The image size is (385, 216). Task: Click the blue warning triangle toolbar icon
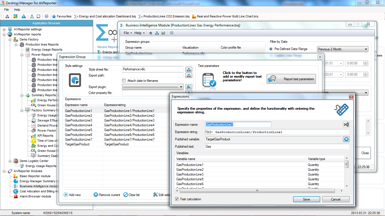(24, 16)
